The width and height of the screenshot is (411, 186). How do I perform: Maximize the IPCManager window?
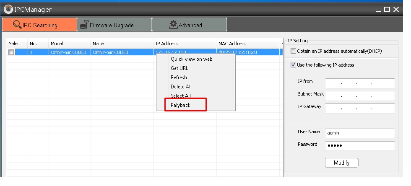coord(387,10)
